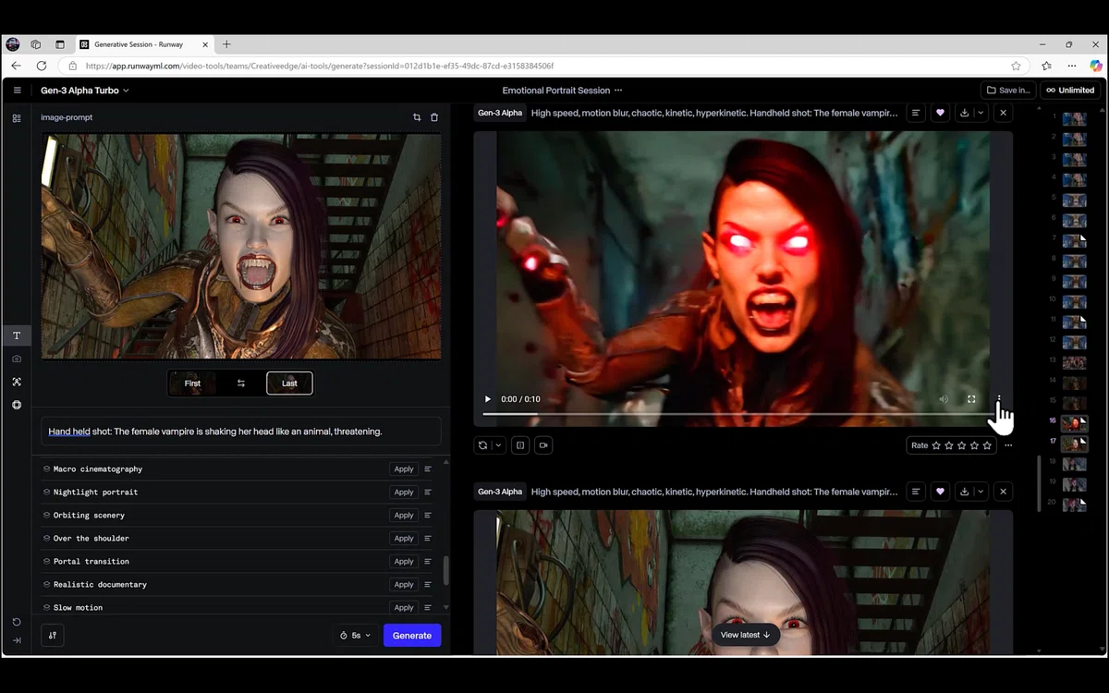Apply the Orbiting scenery preset

404,516
